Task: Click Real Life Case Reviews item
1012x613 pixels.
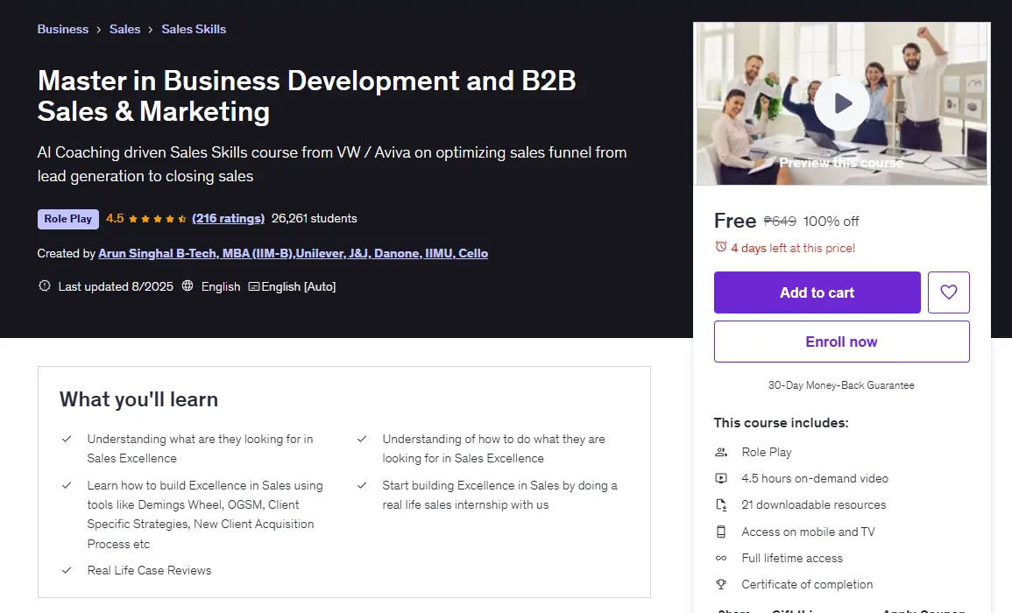Action: click(x=149, y=570)
